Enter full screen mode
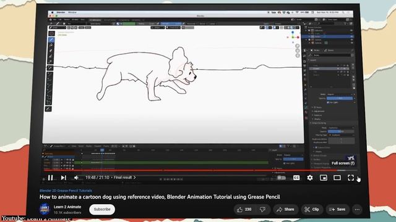This screenshot has height=222, width=396. tap(351, 178)
